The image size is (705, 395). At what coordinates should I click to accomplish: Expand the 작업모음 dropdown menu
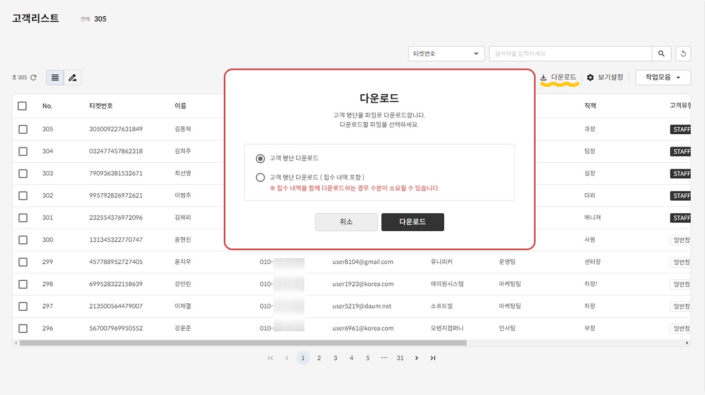click(663, 77)
